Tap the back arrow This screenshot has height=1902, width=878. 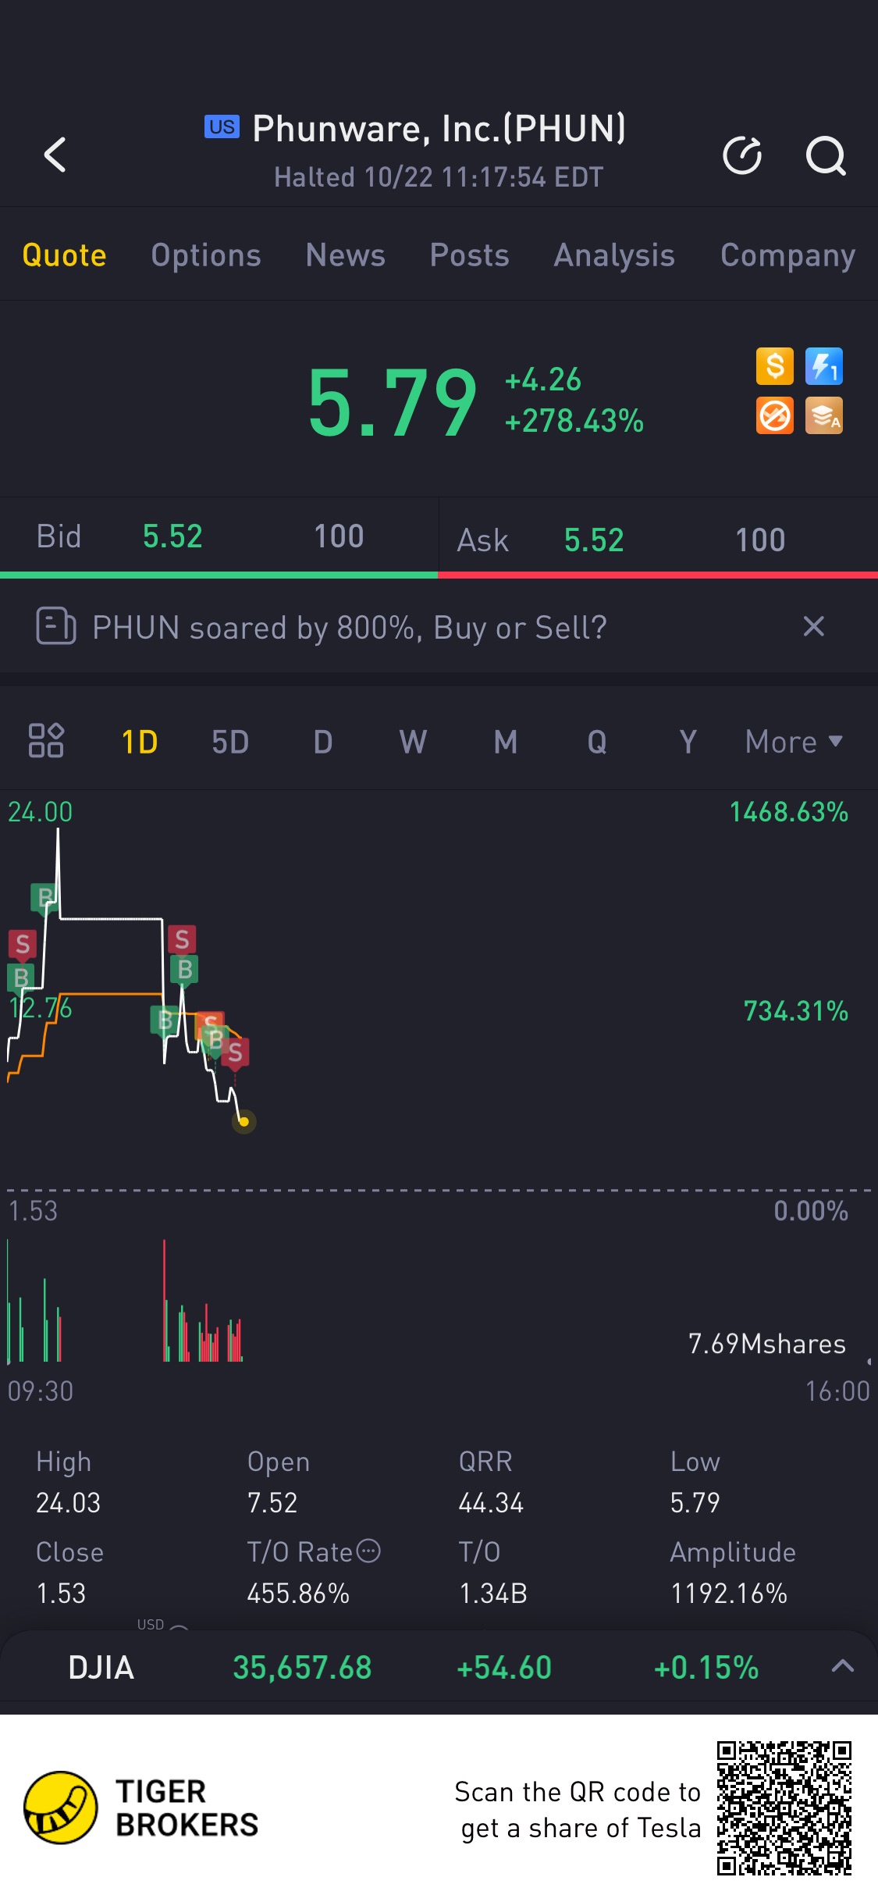tap(55, 155)
